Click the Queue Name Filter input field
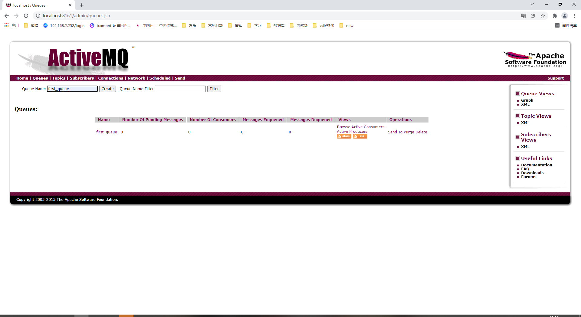This screenshot has width=581, height=317. click(180, 89)
